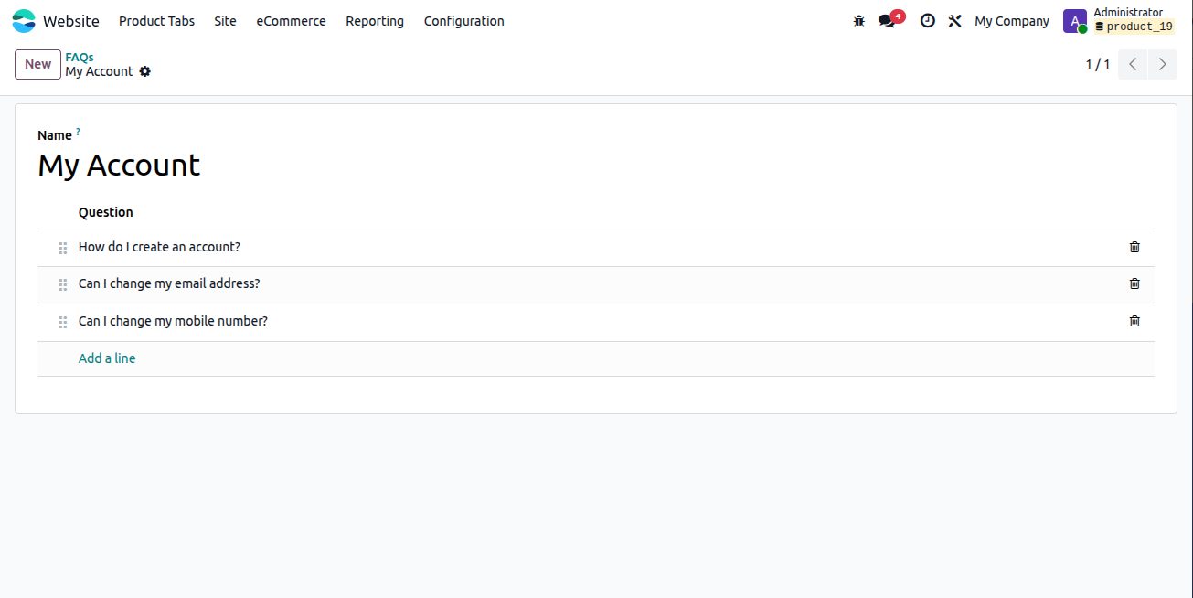Open the Configuration menu

point(463,21)
